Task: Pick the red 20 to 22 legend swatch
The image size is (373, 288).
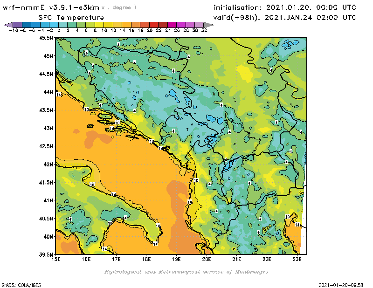Action: click(154, 25)
